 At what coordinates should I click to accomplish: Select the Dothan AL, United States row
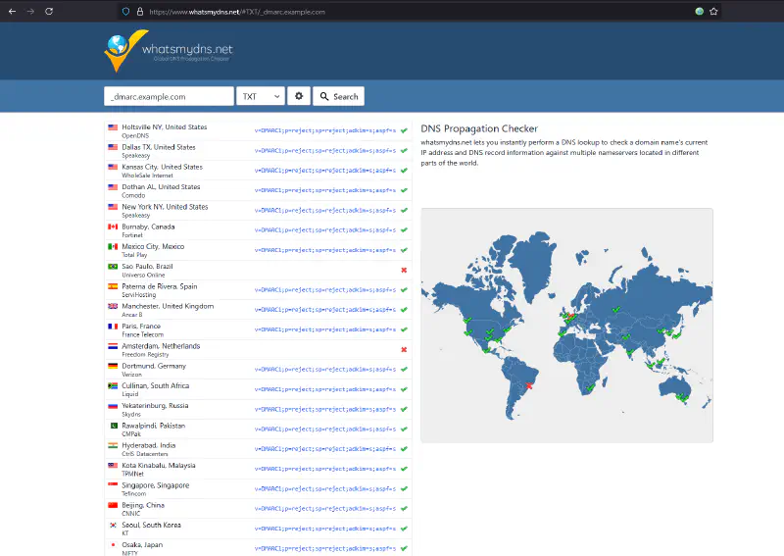tap(258, 190)
